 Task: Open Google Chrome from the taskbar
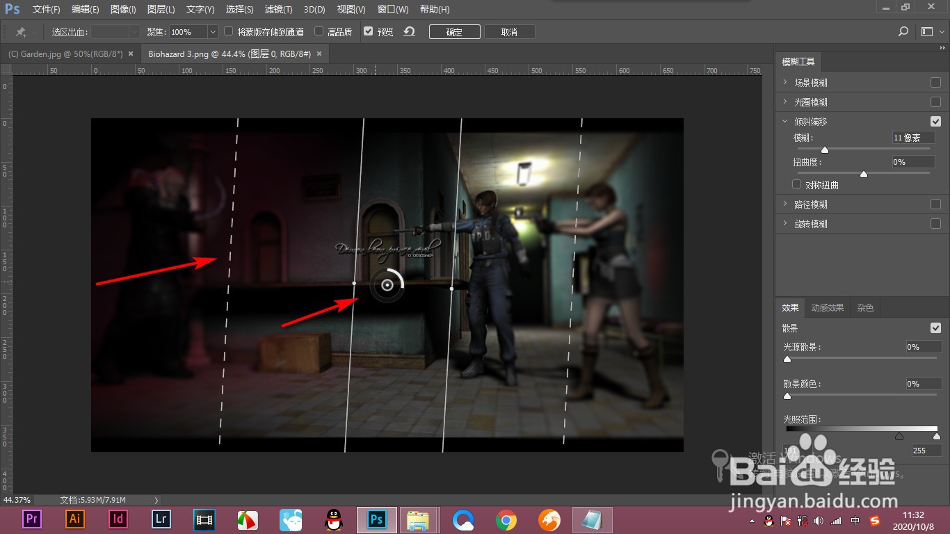pyautogui.click(x=506, y=519)
